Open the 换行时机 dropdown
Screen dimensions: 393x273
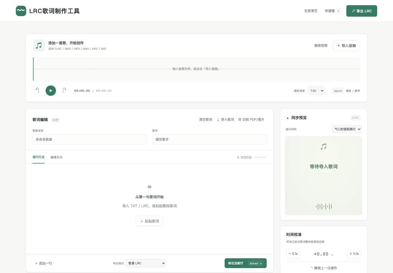click(347, 129)
